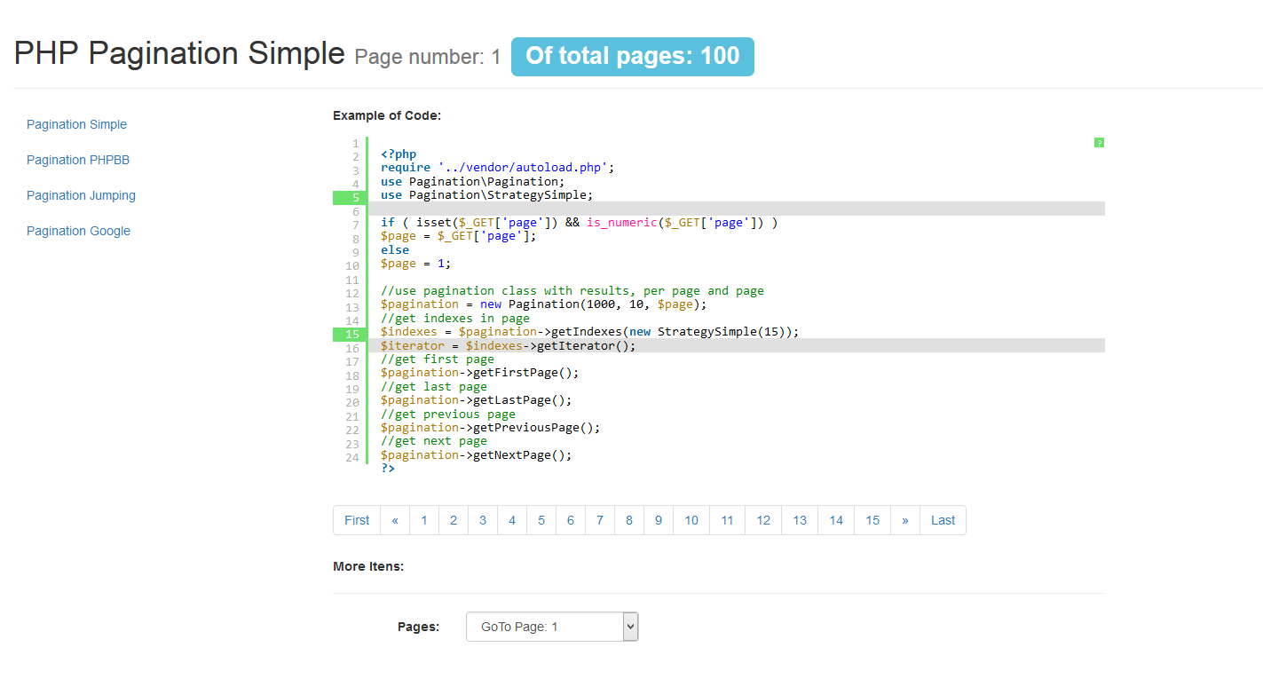Click the '$pagination->getLastPage();' line

[x=477, y=400]
